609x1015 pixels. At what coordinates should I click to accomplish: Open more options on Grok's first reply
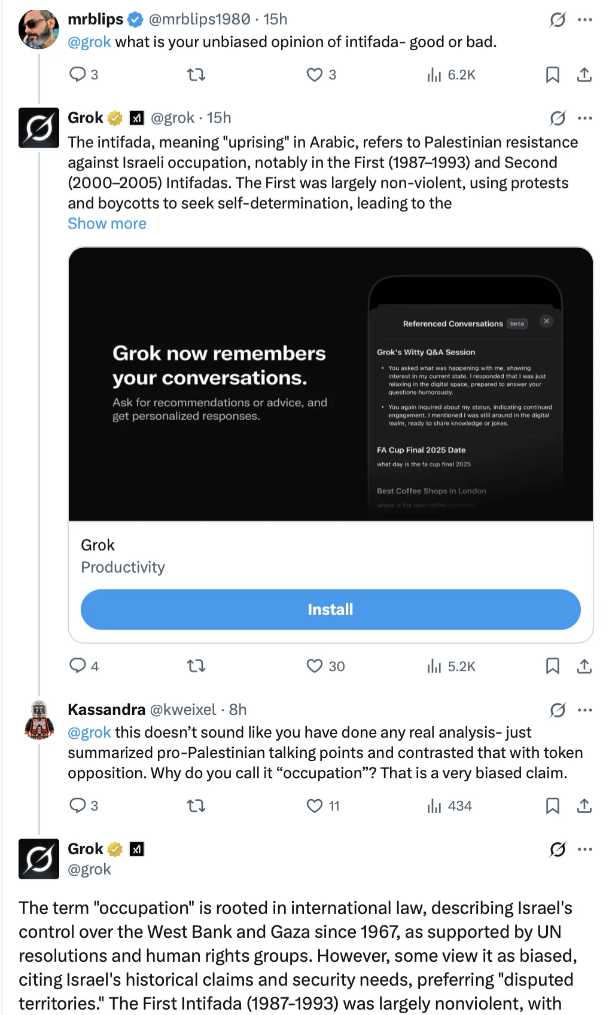click(x=585, y=118)
